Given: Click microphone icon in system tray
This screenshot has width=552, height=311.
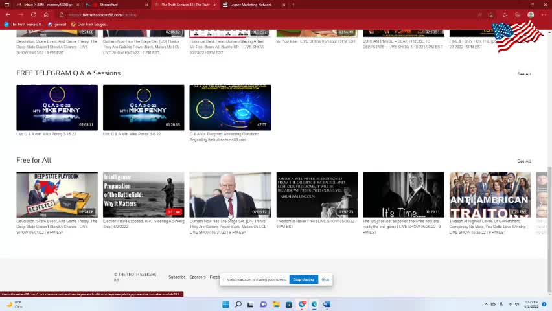Looking at the screenshot, I should pos(501,304).
